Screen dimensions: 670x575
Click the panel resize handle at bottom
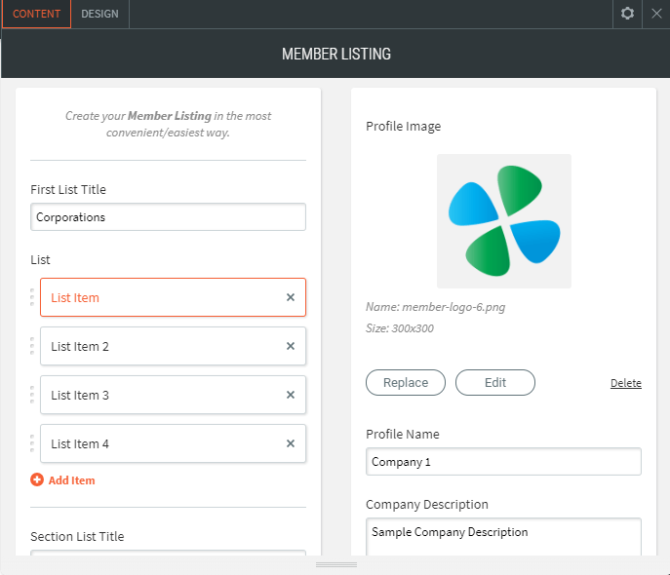point(335,564)
